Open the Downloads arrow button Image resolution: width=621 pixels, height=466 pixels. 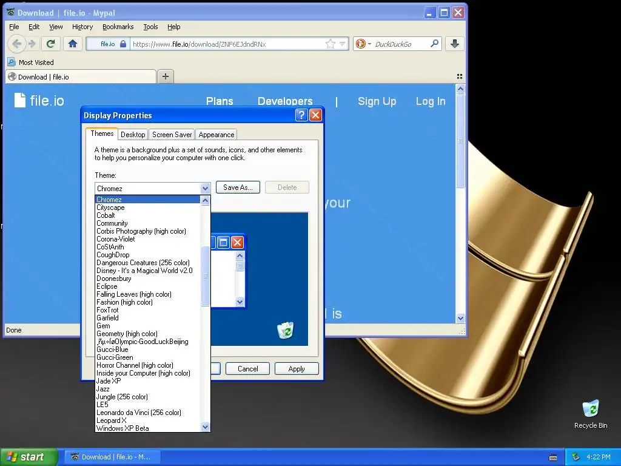(455, 44)
